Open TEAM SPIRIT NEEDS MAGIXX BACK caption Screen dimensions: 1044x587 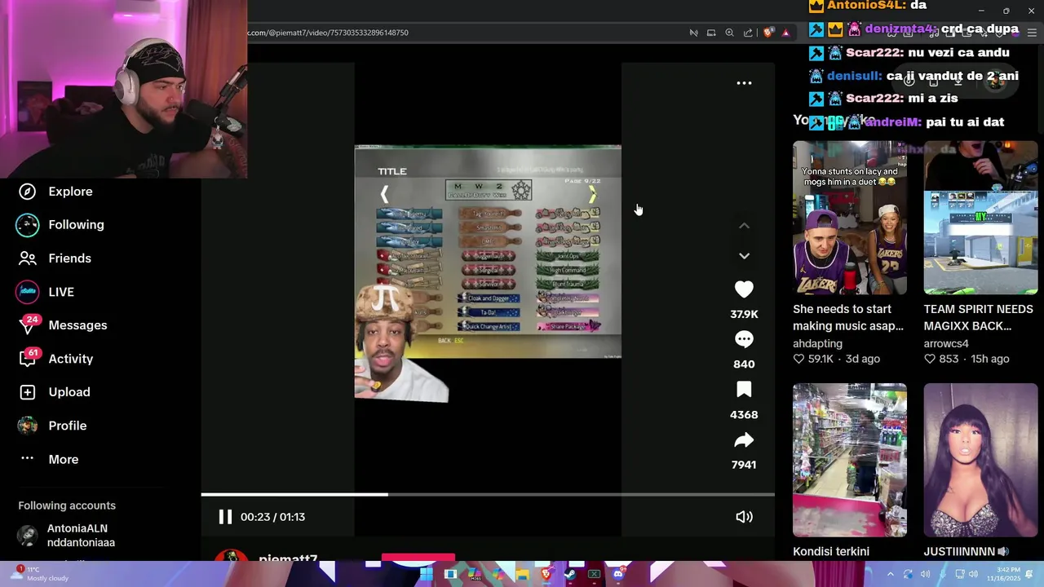[979, 317]
